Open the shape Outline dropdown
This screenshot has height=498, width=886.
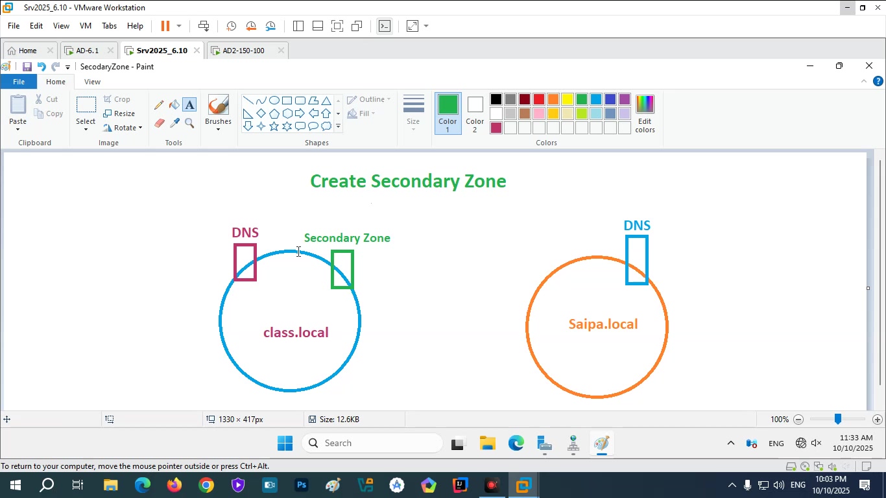369,99
